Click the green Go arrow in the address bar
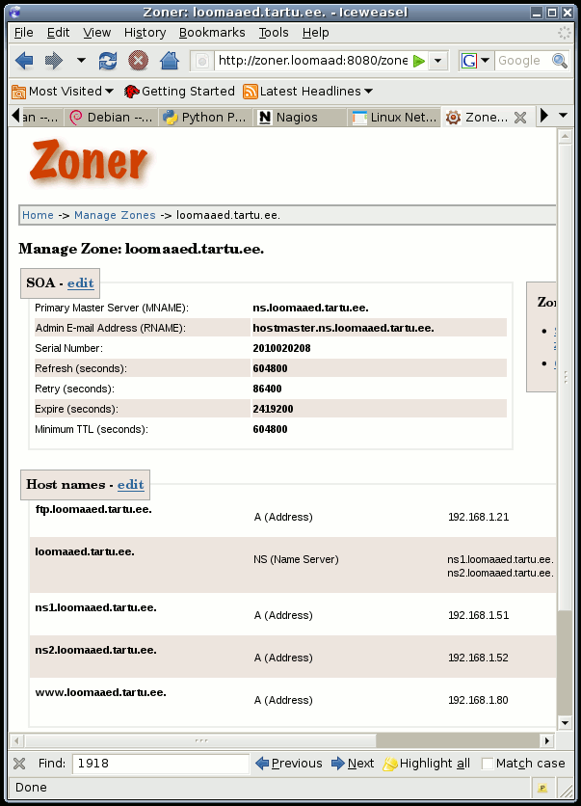 pyautogui.click(x=419, y=61)
